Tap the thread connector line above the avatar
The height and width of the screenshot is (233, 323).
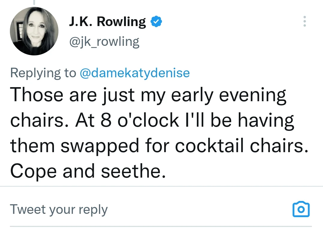[34, 2]
